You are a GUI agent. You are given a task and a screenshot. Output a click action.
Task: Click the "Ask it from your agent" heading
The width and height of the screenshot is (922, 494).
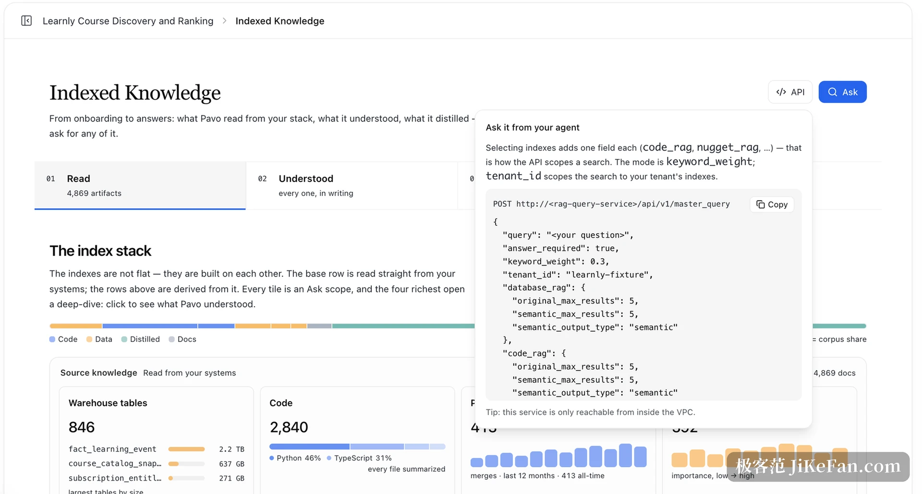point(533,127)
